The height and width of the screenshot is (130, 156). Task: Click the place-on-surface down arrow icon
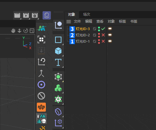point(41,51)
